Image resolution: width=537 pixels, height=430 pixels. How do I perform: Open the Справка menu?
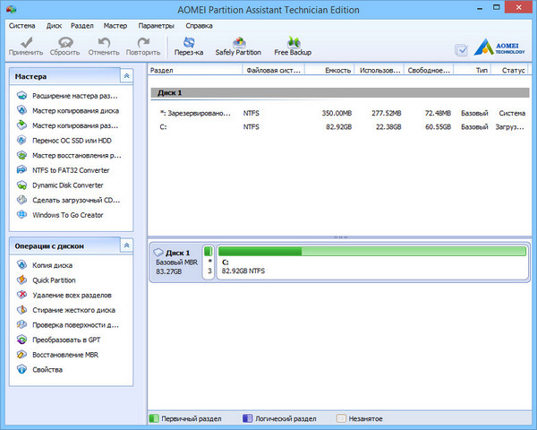[x=199, y=26]
